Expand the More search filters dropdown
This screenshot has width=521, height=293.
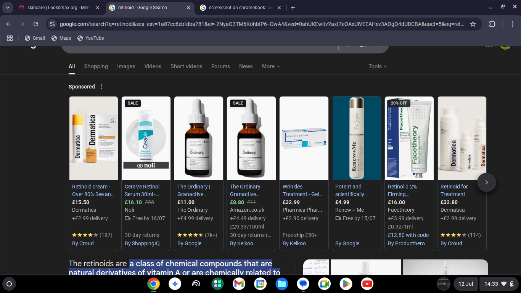click(271, 66)
